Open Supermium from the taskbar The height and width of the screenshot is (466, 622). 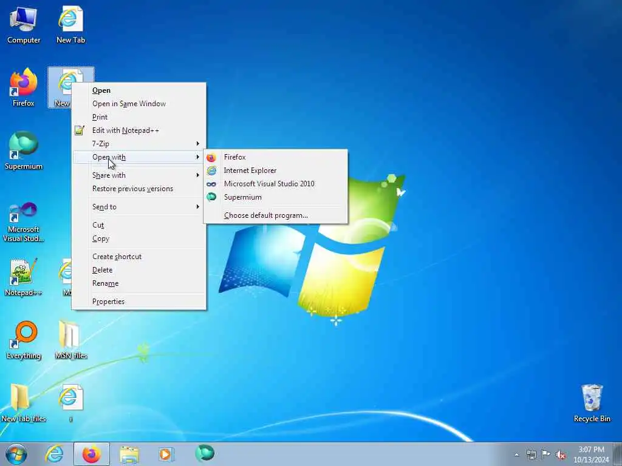[x=205, y=454]
